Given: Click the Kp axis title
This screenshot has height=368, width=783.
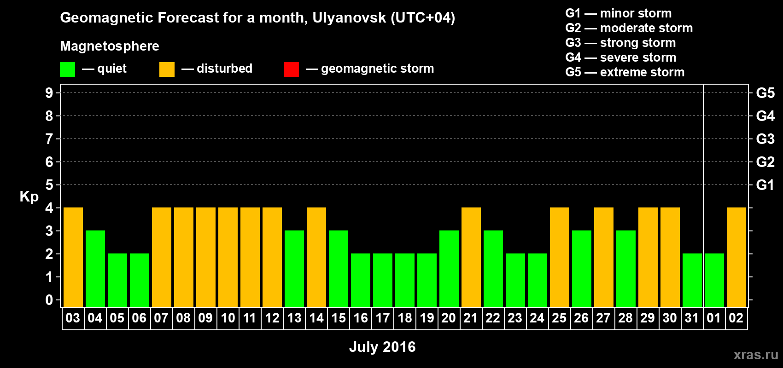Looking at the screenshot, I should [x=29, y=197].
